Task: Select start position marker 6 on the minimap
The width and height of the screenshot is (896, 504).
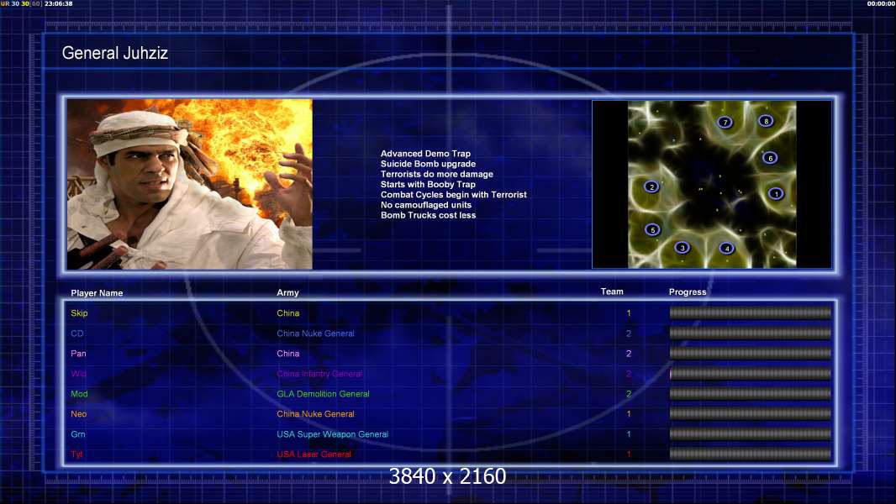Action: click(x=770, y=158)
